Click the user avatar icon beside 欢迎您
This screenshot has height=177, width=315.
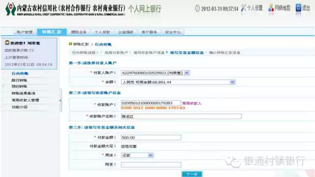click(7, 43)
